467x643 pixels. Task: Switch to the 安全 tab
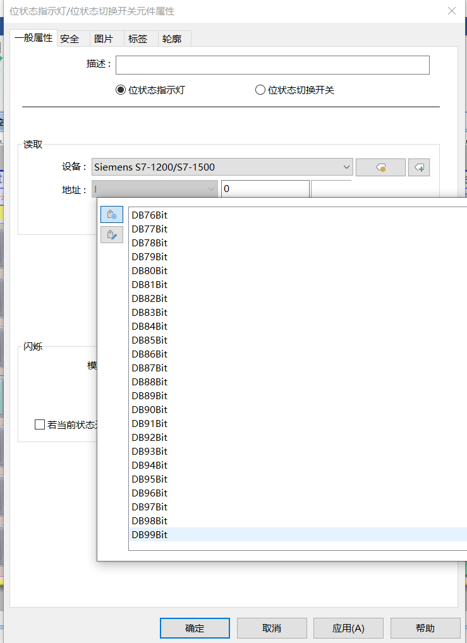point(70,39)
